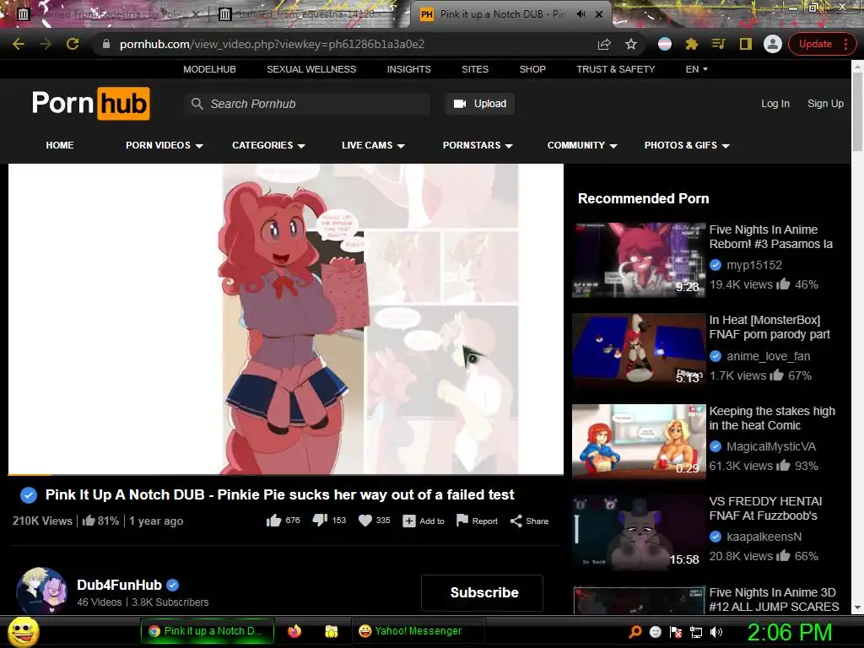Click the round extension icon beside the bookmark star
Screen dimensions: 864x648
[665, 44]
